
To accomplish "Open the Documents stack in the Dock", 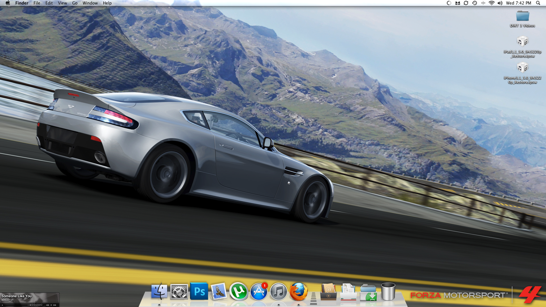I will (x=348, y=292).
